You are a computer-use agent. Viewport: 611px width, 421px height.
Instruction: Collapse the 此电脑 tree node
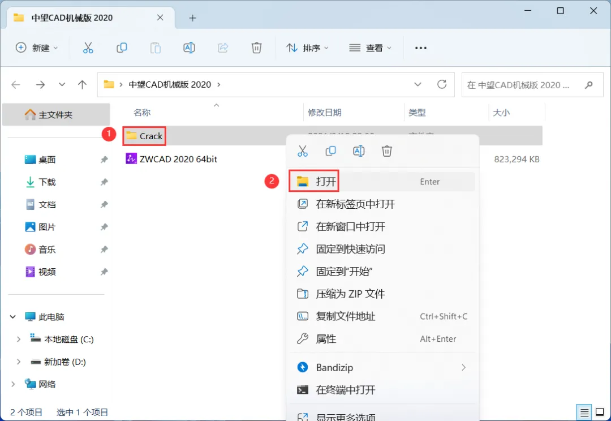[x=13, y=316]
